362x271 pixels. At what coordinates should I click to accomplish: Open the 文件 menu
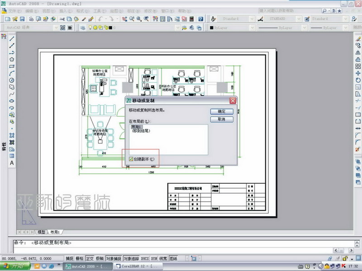(x=15, y=11)
